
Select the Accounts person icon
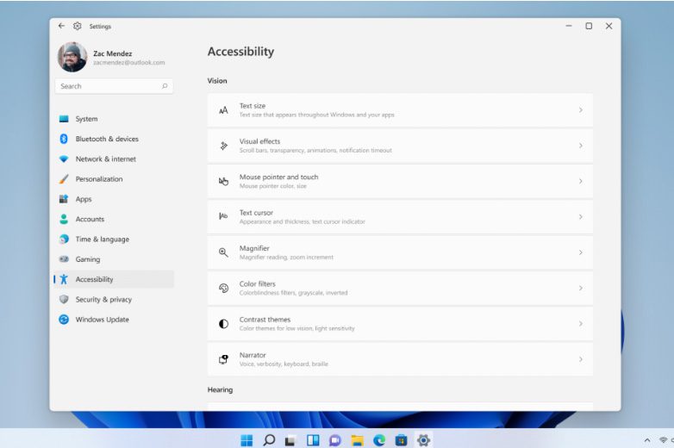coord(64,219)
